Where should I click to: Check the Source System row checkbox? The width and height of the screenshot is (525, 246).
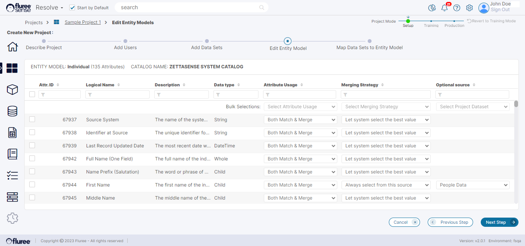point(32,119)
